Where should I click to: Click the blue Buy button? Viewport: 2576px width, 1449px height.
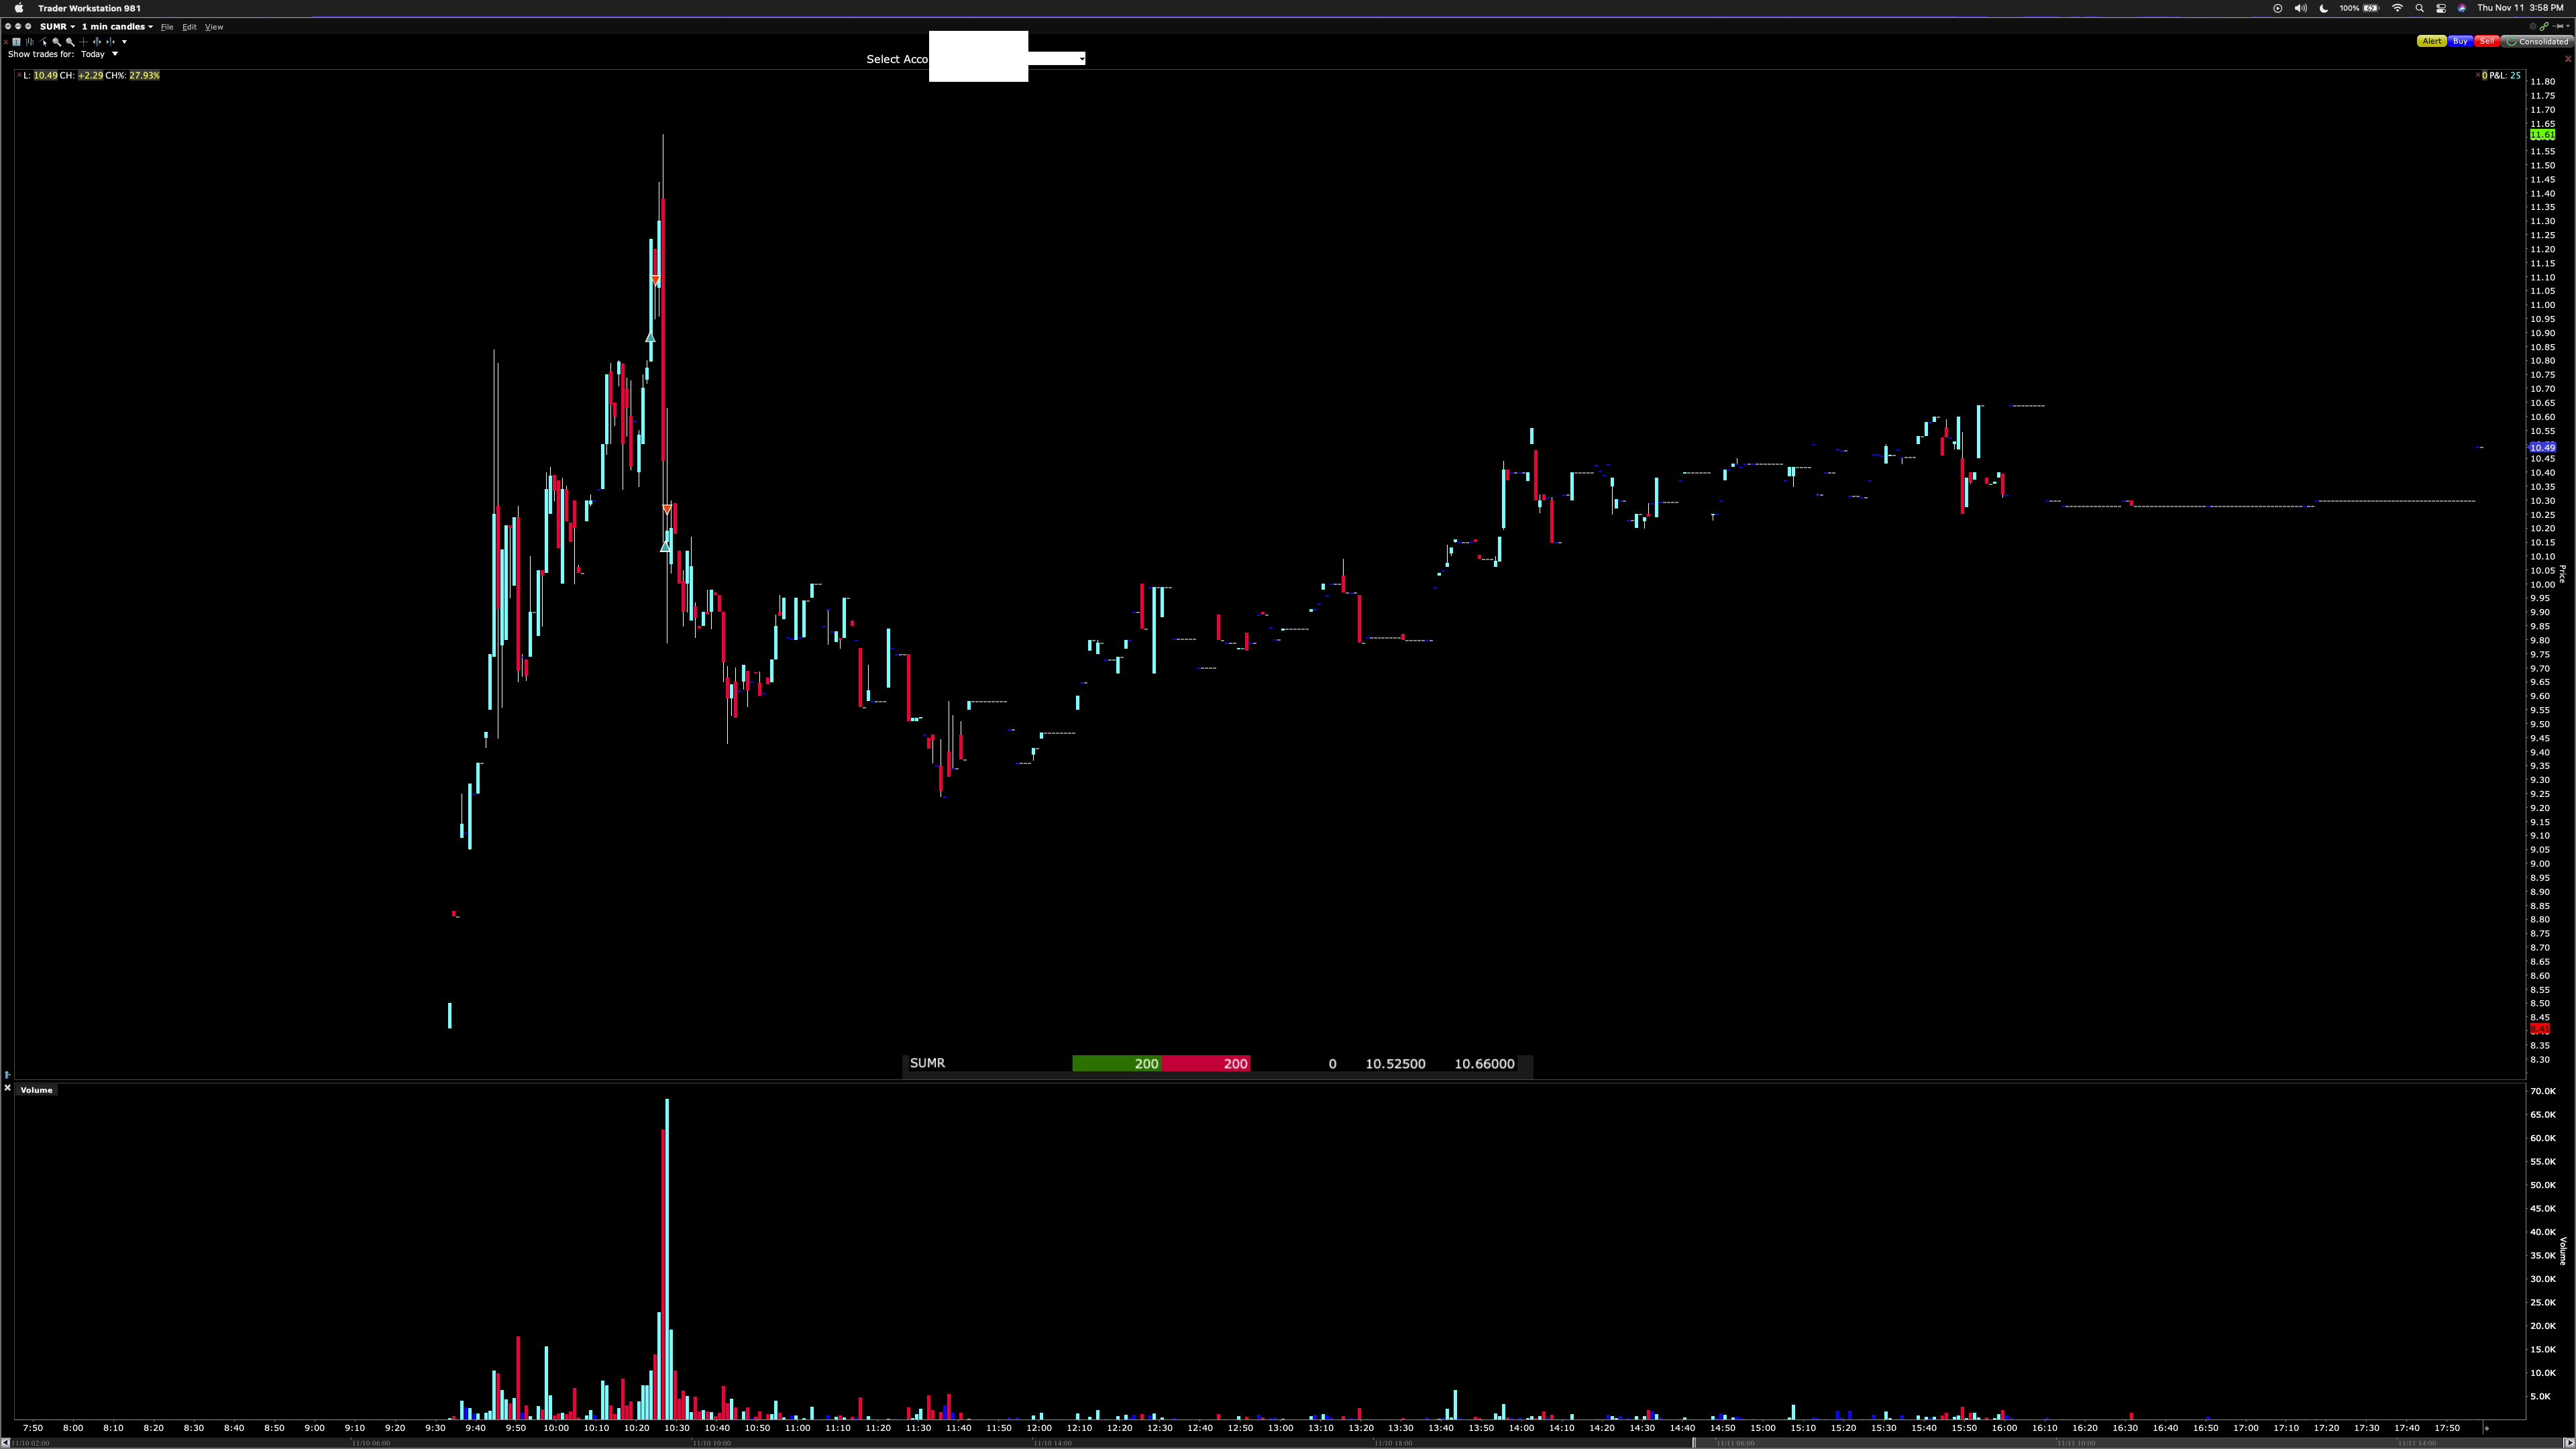[2460, 42]
